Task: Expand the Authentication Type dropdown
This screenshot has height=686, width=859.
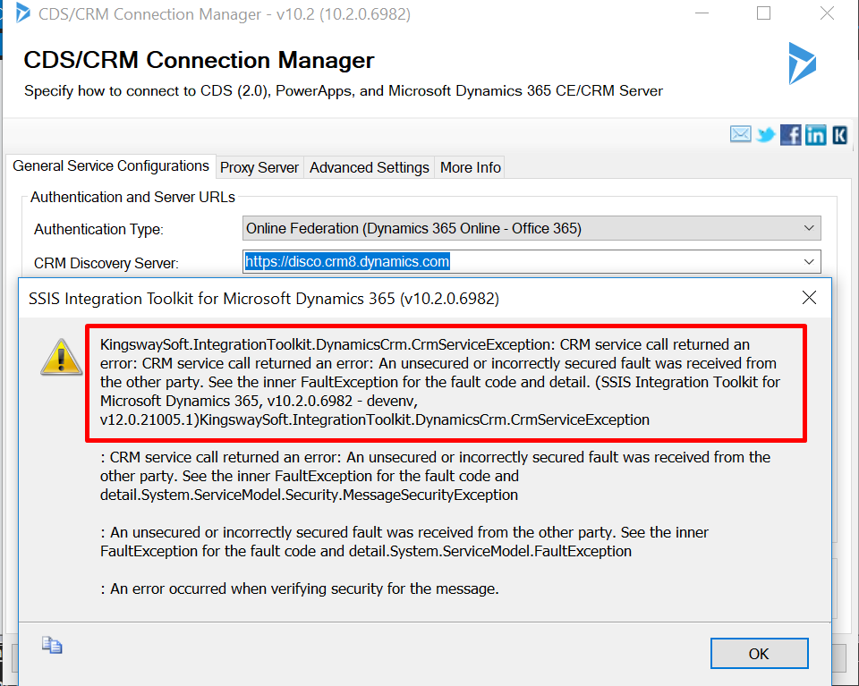Action: 809,228
